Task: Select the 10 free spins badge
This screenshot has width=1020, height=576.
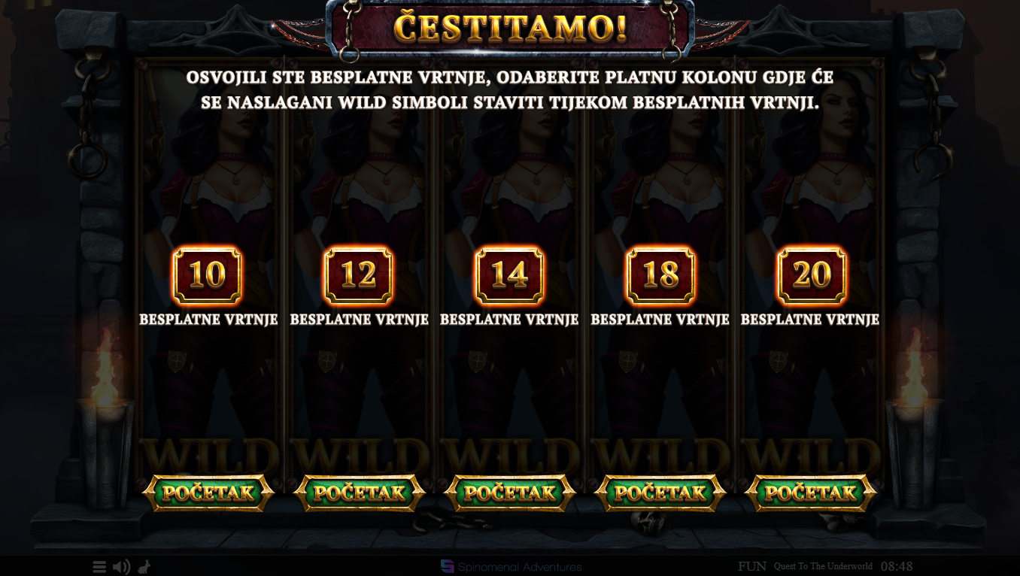Action: pyautogui.click(x=208, y=275)
